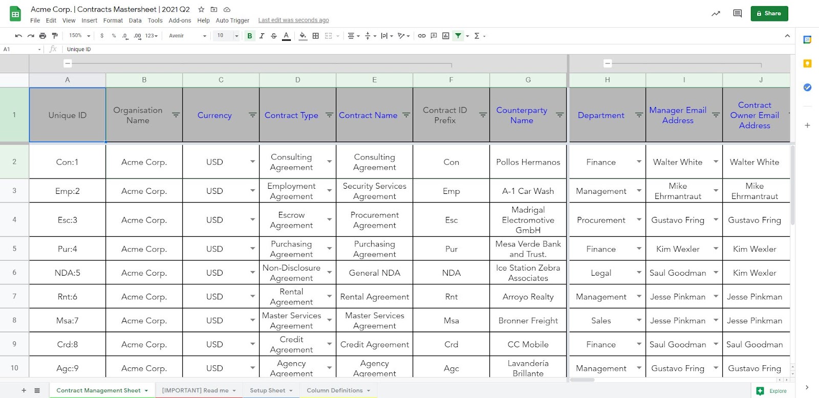Hide the menus with the collapse arrow

tap(787, 36)
